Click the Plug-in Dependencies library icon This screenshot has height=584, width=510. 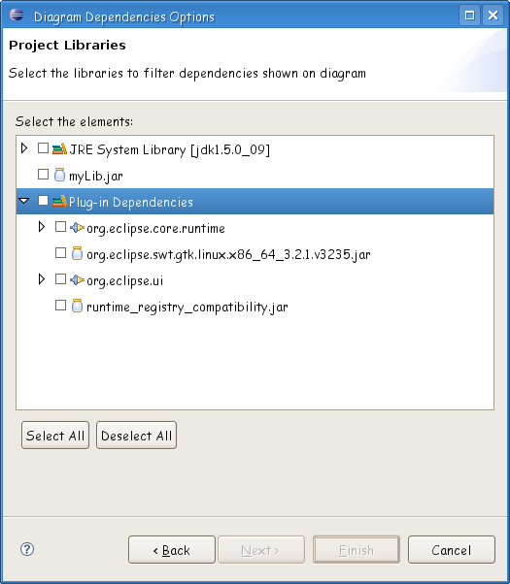(x=59, y=201)
